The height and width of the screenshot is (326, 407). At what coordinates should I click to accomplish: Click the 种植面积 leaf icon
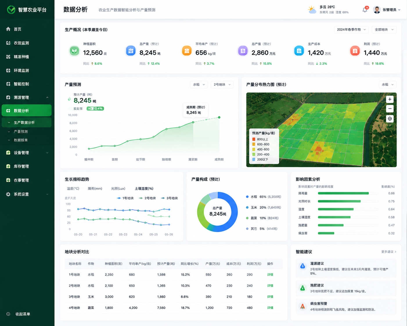[x=74, y=51]
